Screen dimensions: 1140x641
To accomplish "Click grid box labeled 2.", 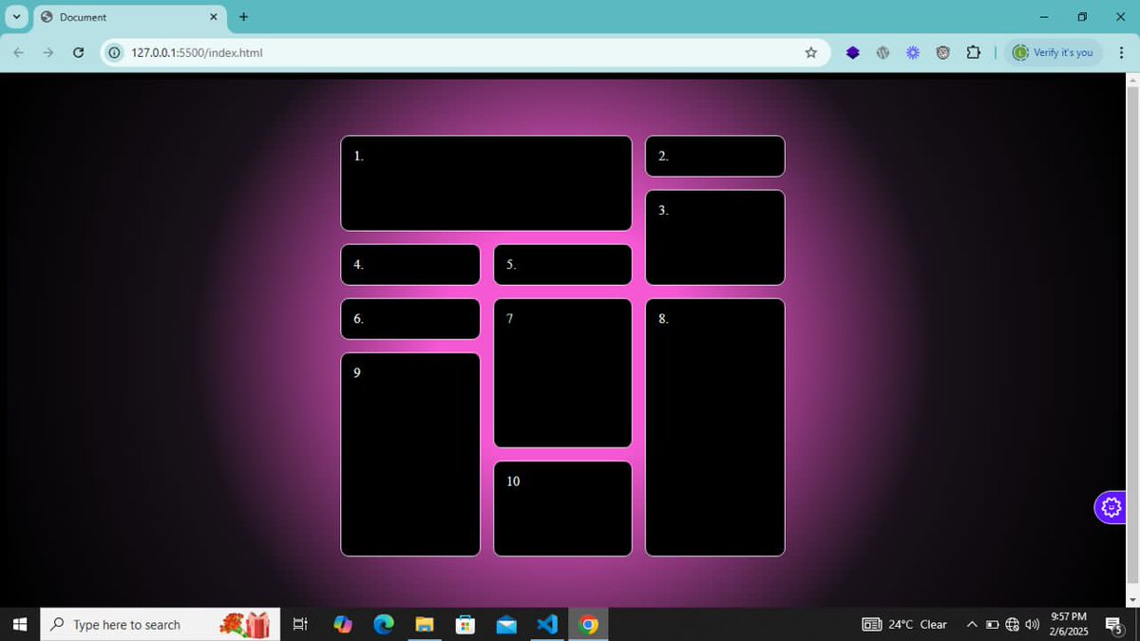I will pos(715,156).
